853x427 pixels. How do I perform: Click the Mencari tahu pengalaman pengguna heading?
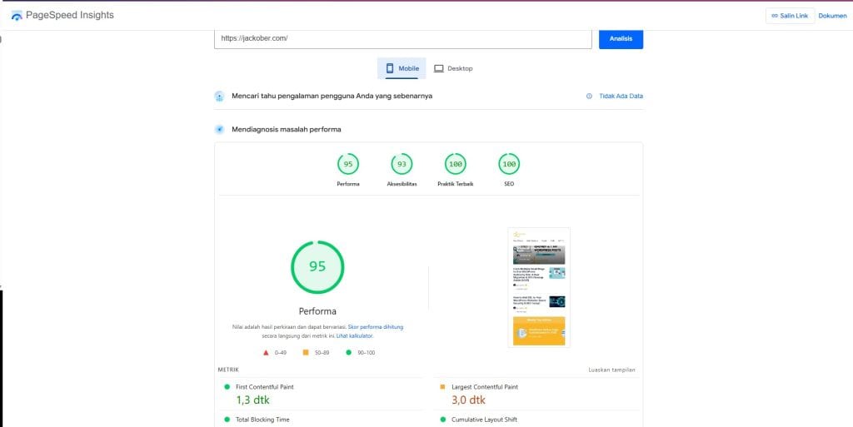[x=332, y=97]
